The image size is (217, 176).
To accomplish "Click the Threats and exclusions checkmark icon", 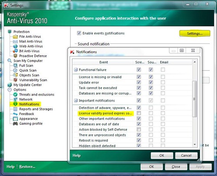I will [x=15, y=94].
